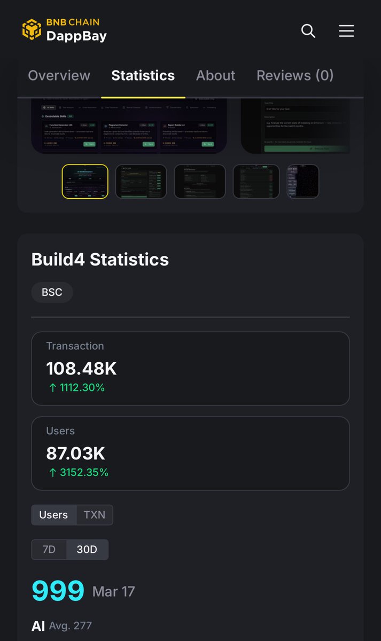This screenshot has height=641, width=381.
Task: Click the BSC chain tag
Action: [52, 292]
